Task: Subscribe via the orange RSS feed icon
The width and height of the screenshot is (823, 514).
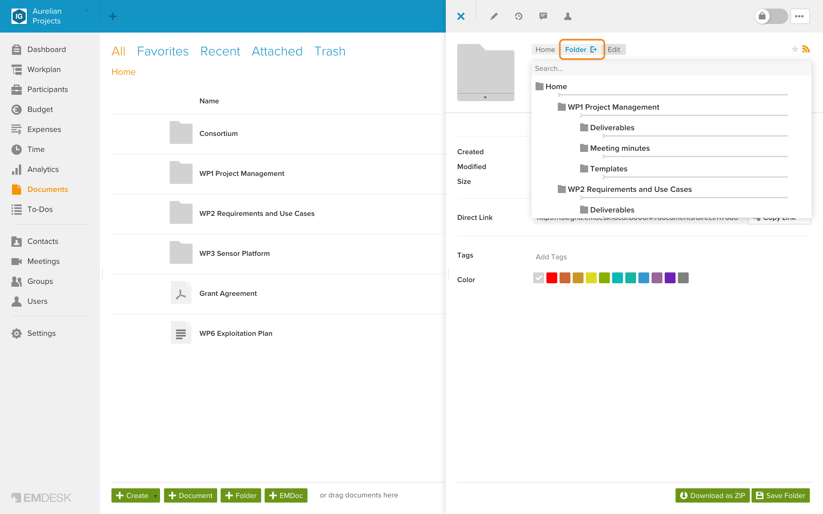Action: coord(806,49)
